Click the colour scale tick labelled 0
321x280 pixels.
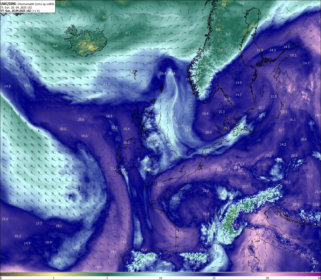click(1, 278)
